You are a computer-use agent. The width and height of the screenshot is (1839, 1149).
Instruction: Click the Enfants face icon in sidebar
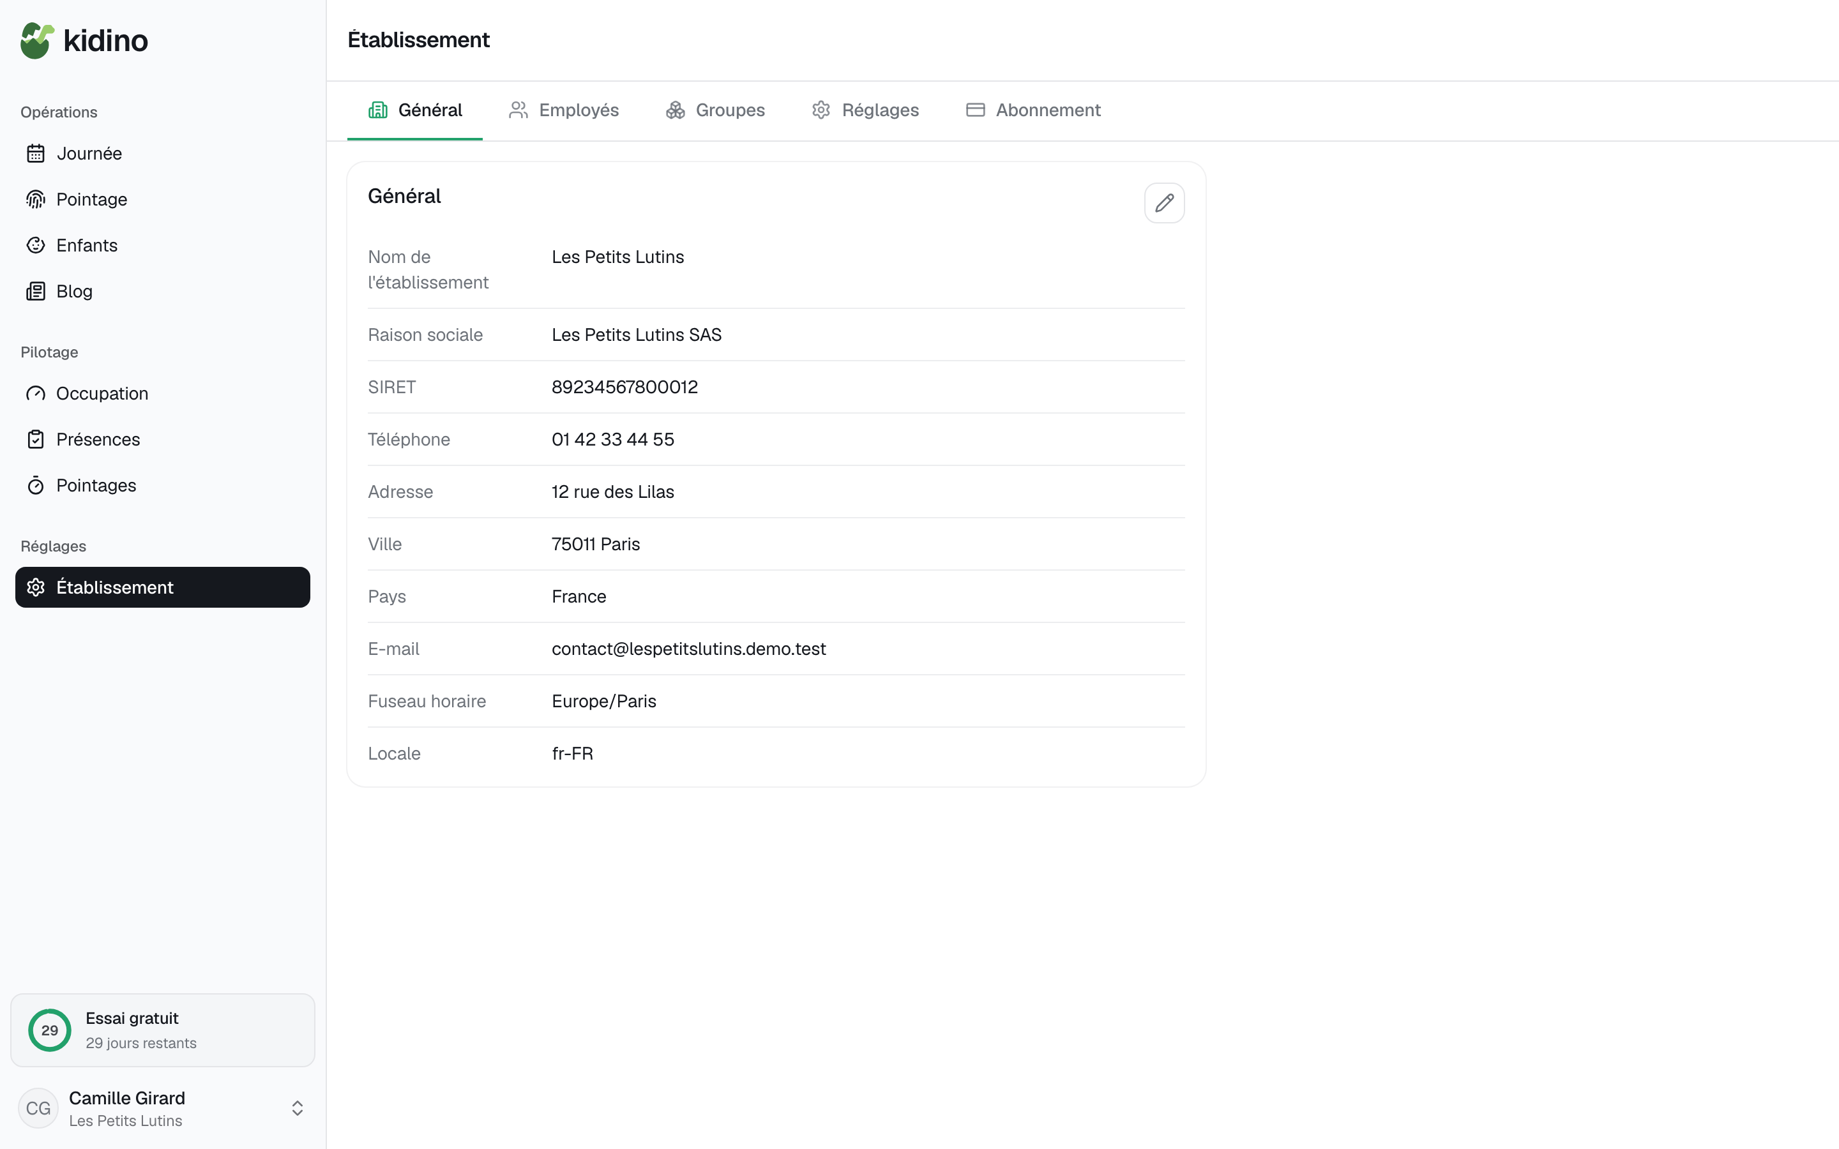(36, 246)
